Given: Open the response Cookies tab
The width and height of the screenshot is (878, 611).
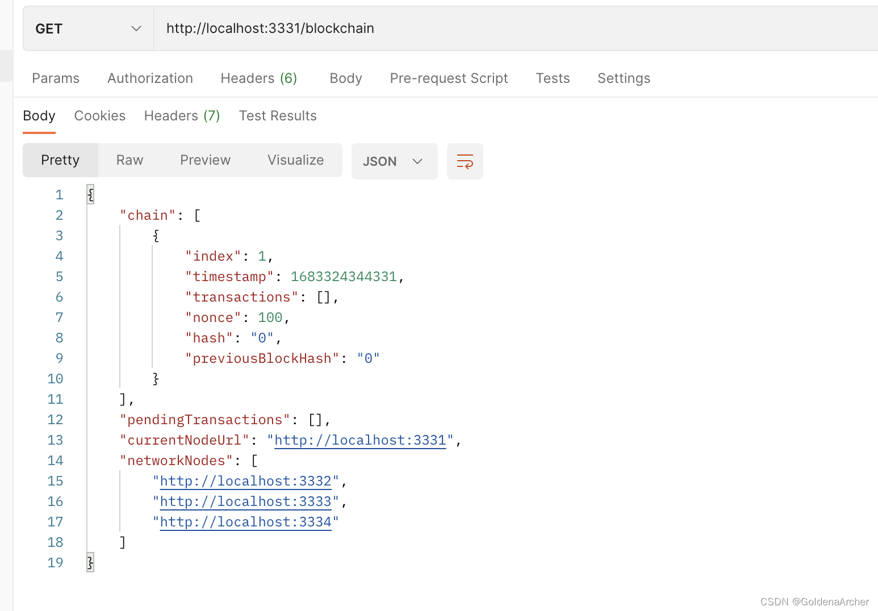Looking at the screenshot, I should pyautogui.click(x=100, y=116).
